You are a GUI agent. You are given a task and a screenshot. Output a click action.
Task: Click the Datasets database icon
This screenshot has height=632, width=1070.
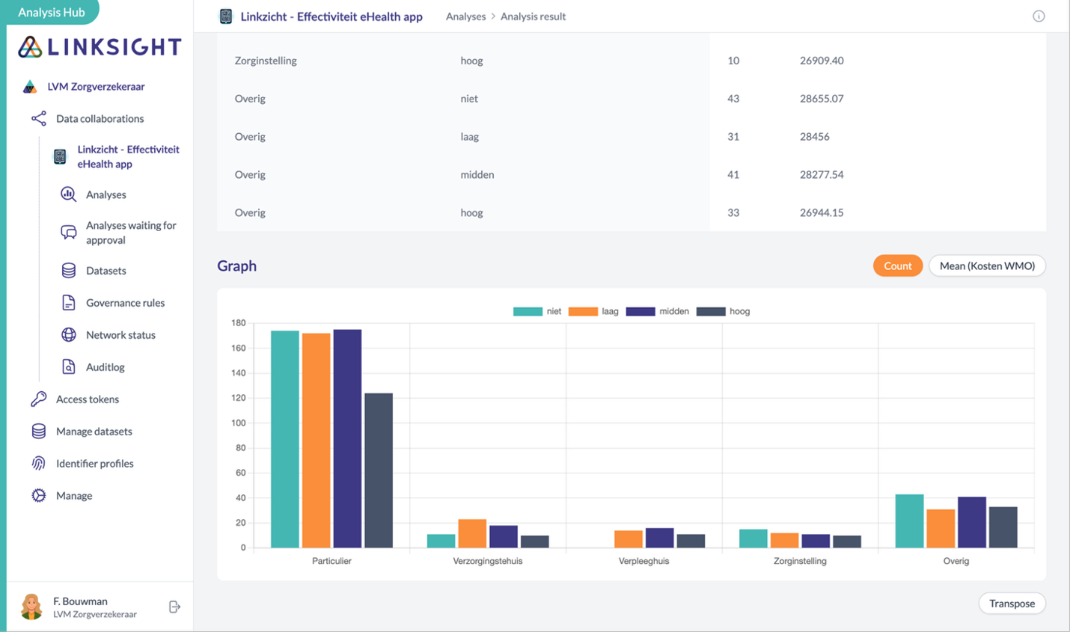point(68,271)
